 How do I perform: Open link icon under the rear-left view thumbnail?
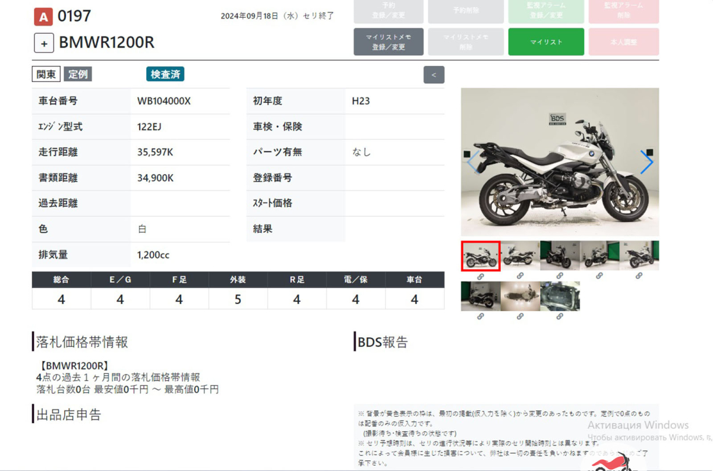[x=480, y=317]
